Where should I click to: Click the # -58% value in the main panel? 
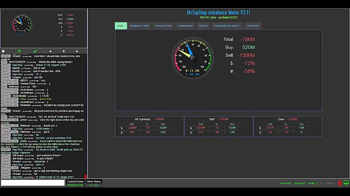[x=249, y=71]
